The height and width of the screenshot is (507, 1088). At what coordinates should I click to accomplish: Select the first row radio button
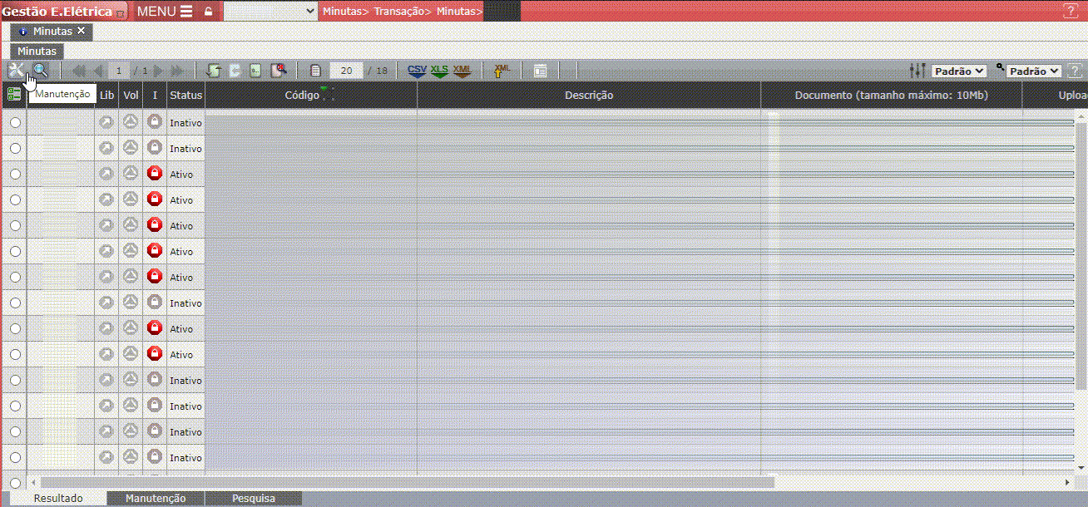click(15, 123)
